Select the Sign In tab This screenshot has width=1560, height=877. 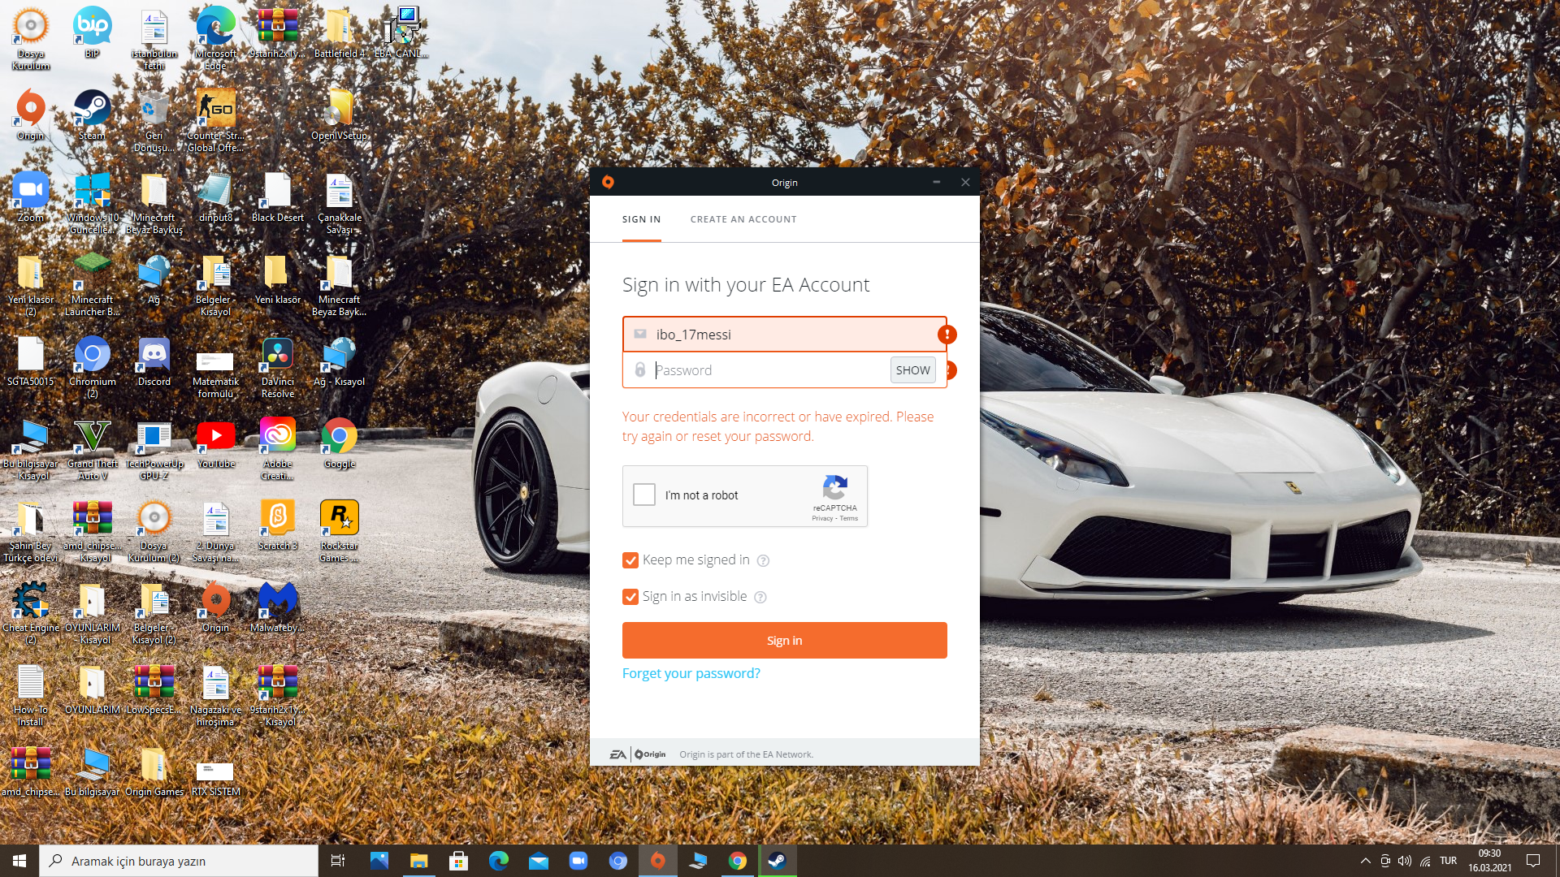coord(641,219)
